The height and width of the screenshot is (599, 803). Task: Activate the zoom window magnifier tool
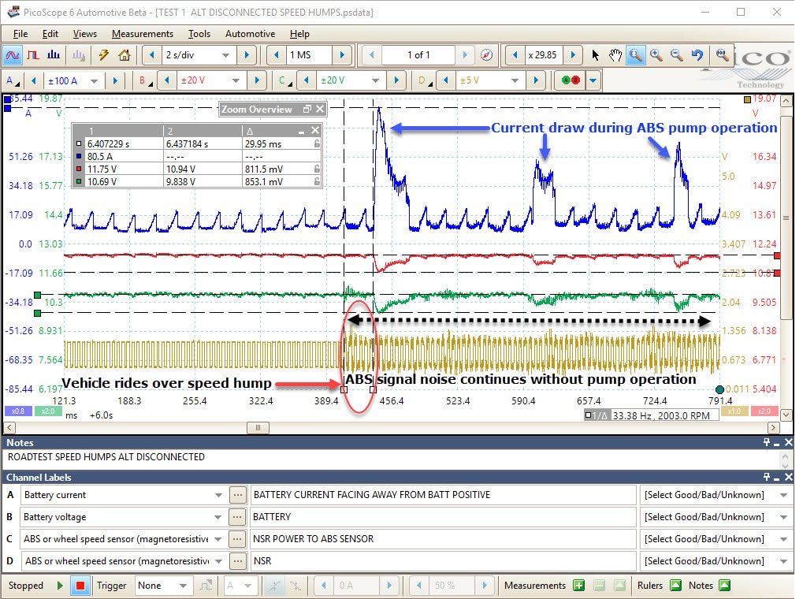pos(635,55)
